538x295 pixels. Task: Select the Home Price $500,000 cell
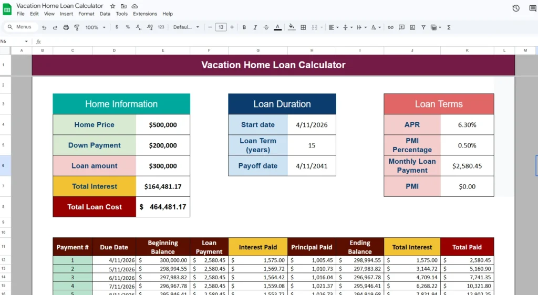tap(163, 125)
